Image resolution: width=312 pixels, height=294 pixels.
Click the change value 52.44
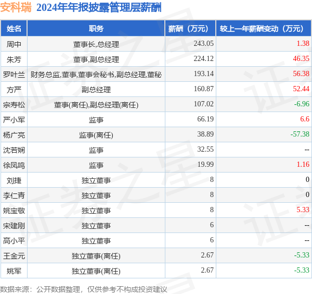point(301,89)
